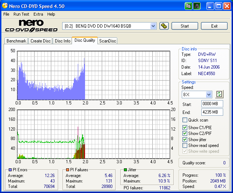Screen dimensions: 233x193
Task: Click the Jitter green legend square
Action: click(x=125, y=170)
